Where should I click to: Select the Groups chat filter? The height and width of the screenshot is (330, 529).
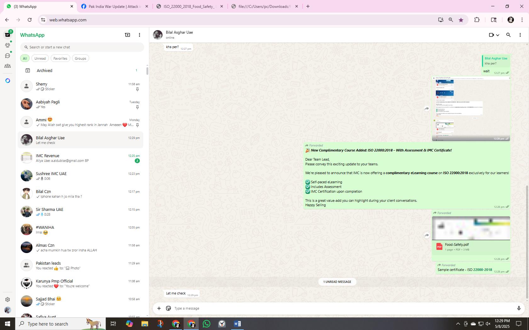click(80, 58)
